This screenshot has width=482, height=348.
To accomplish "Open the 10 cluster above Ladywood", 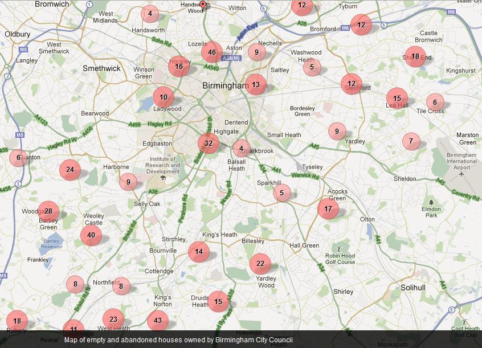I will [x=164, y=97].
